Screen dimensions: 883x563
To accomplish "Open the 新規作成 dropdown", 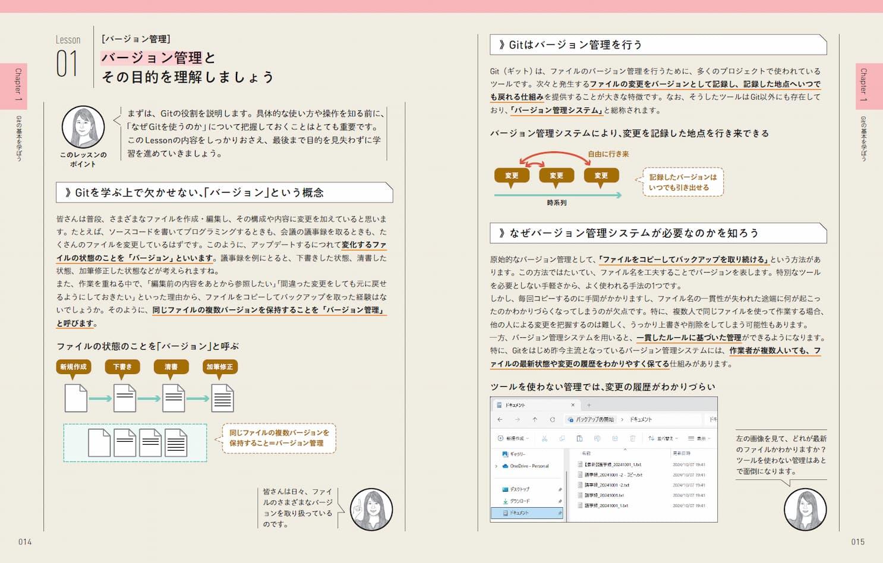I will click(513, 438).
